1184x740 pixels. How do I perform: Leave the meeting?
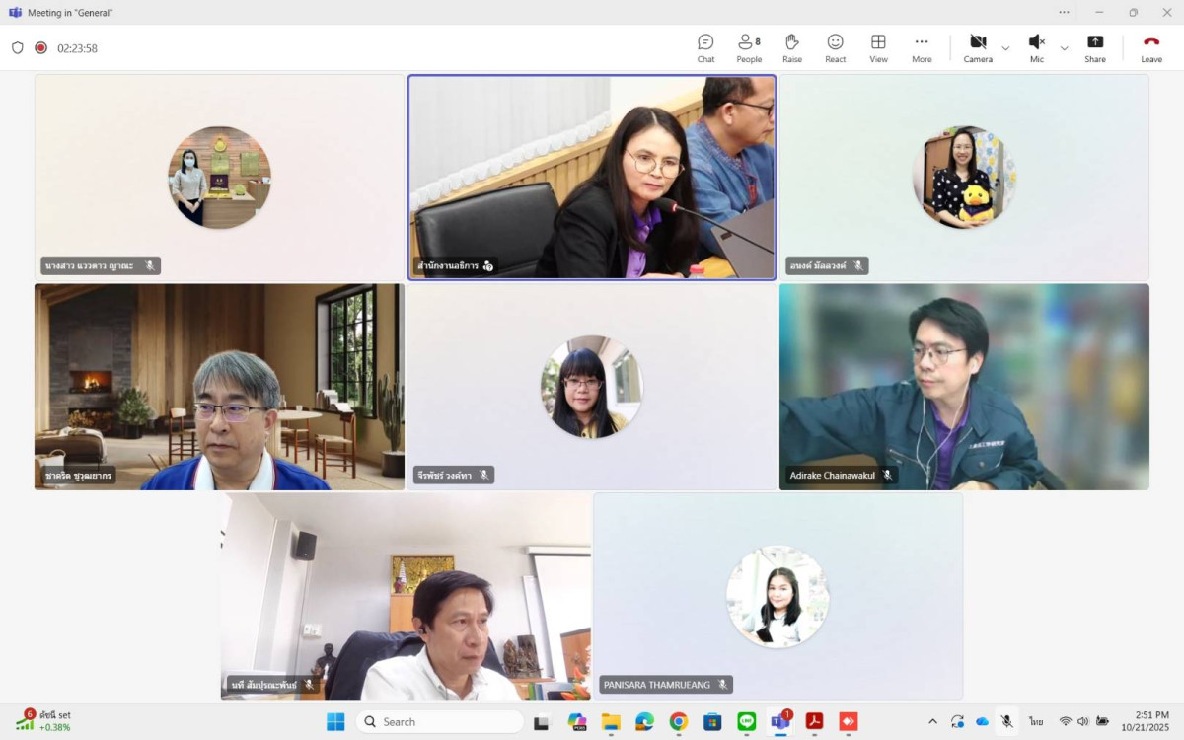point(1151,47)
